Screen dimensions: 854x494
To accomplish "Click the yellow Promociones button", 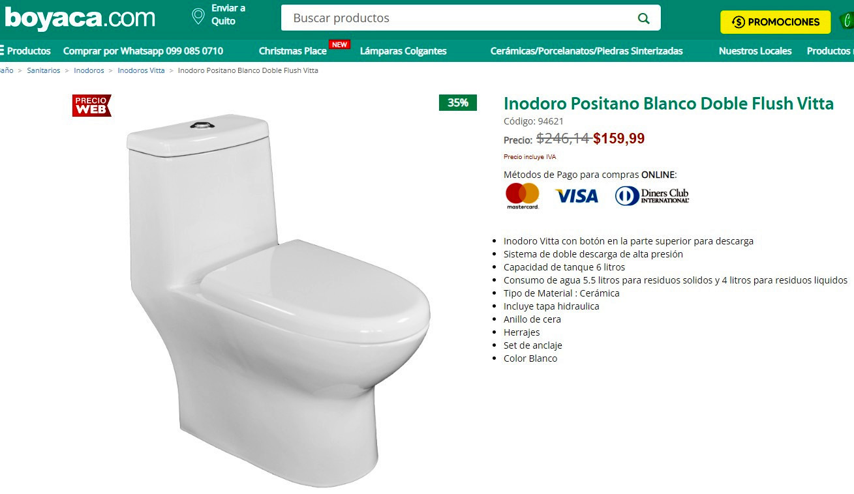I will click(776, 22).
